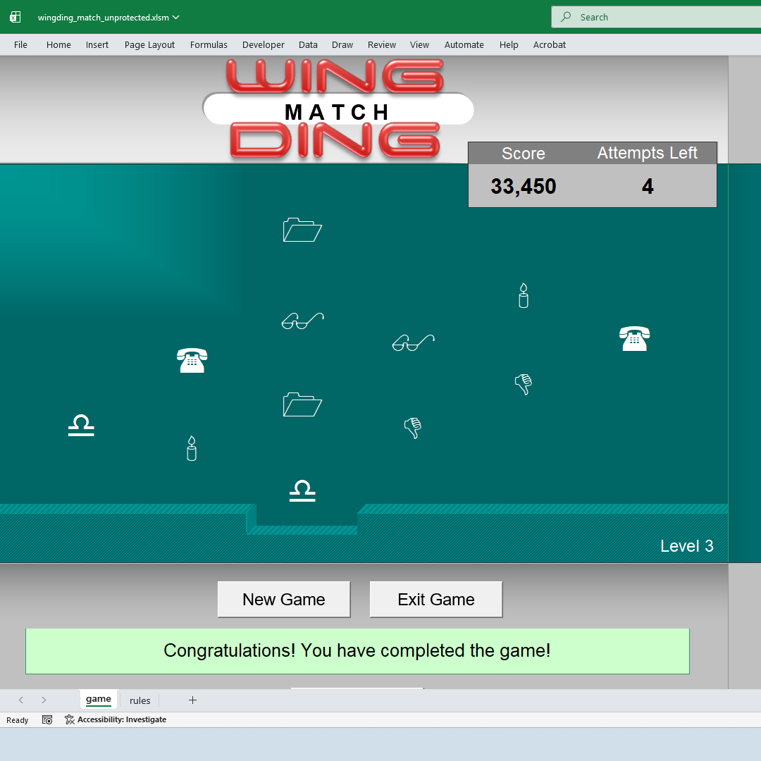
Task: Switch to the rules sheet tab
Action: 140,700
